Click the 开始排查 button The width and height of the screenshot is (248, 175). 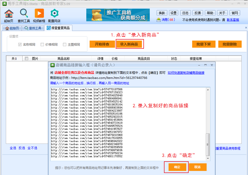point(102,44)
